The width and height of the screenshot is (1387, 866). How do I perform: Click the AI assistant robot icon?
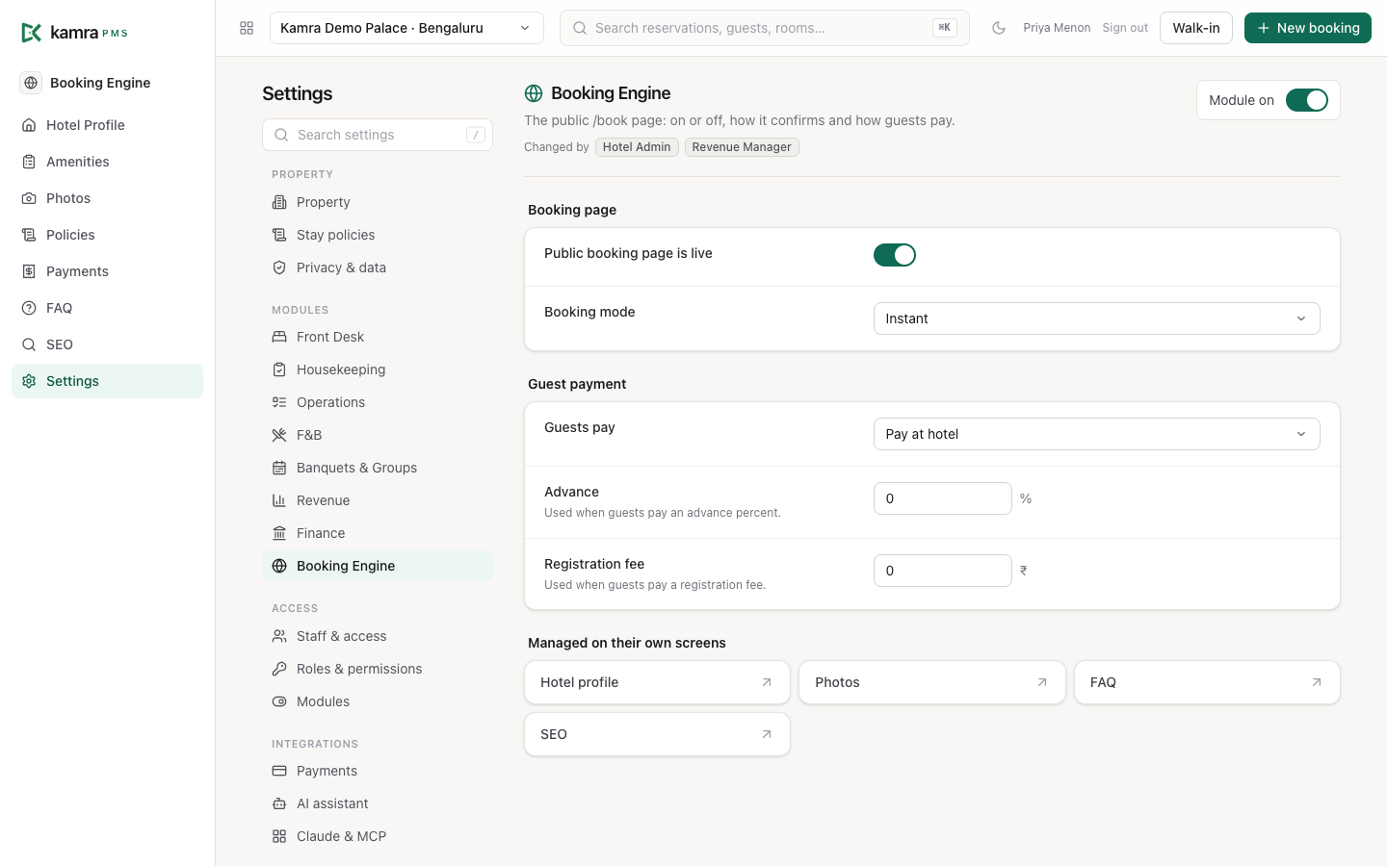[279, 803]
